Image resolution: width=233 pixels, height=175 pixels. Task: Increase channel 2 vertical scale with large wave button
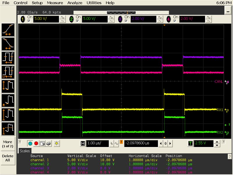click(111, 17)
